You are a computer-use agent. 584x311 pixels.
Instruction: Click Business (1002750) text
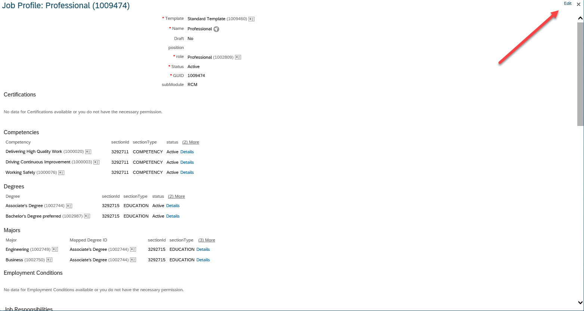pos(25,260)
